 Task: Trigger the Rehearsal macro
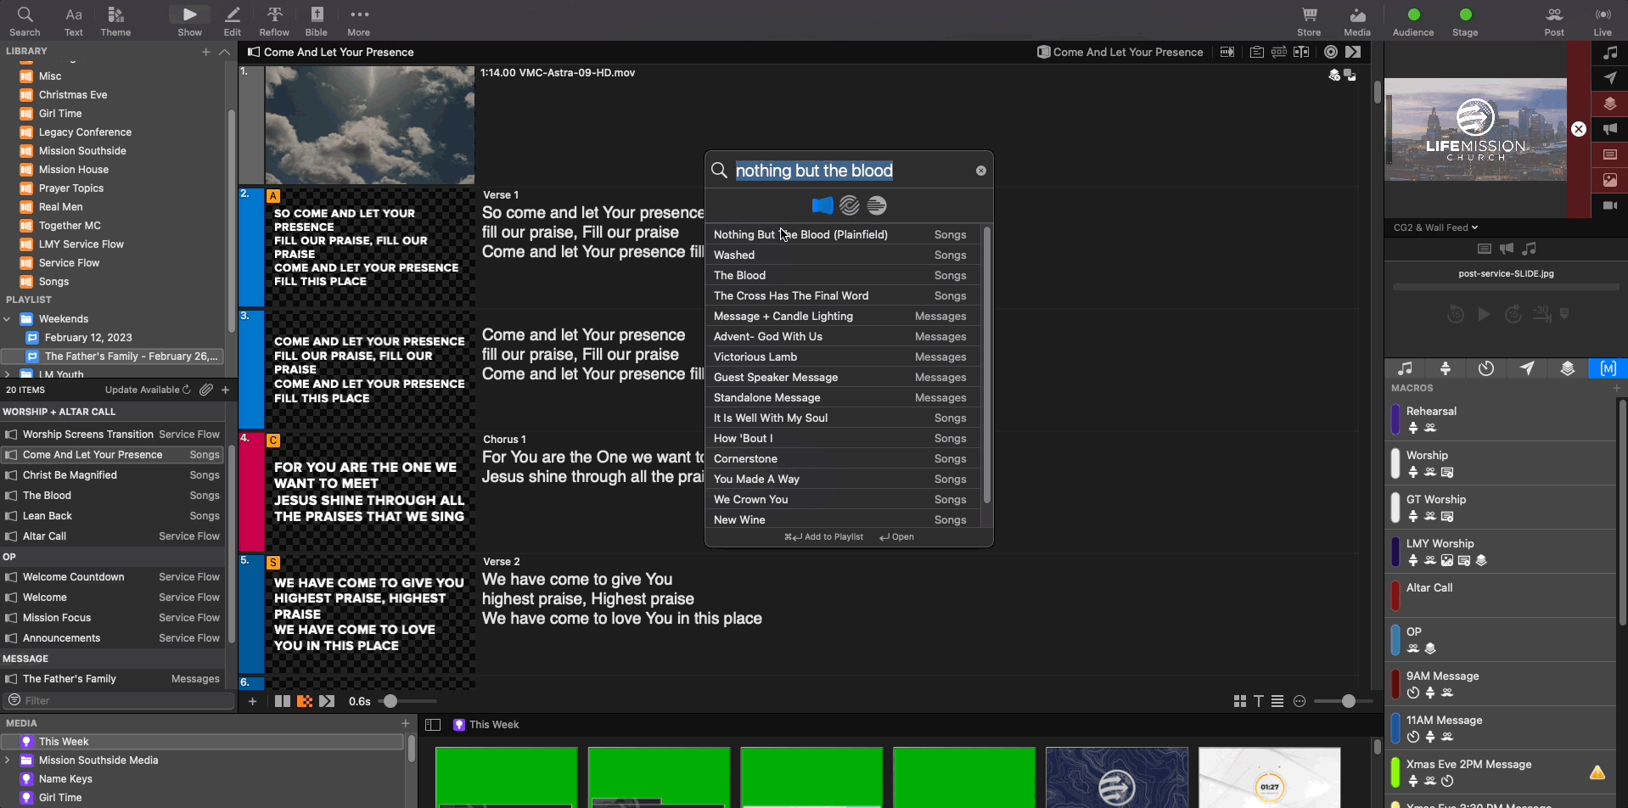[x=1501, y=419]
